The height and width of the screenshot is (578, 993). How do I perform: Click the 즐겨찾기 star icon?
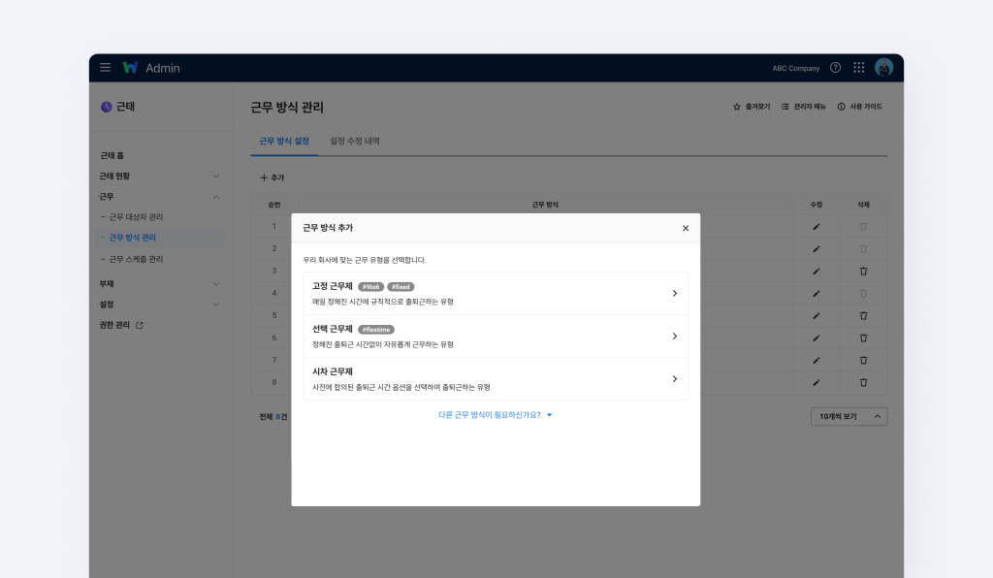736,107
